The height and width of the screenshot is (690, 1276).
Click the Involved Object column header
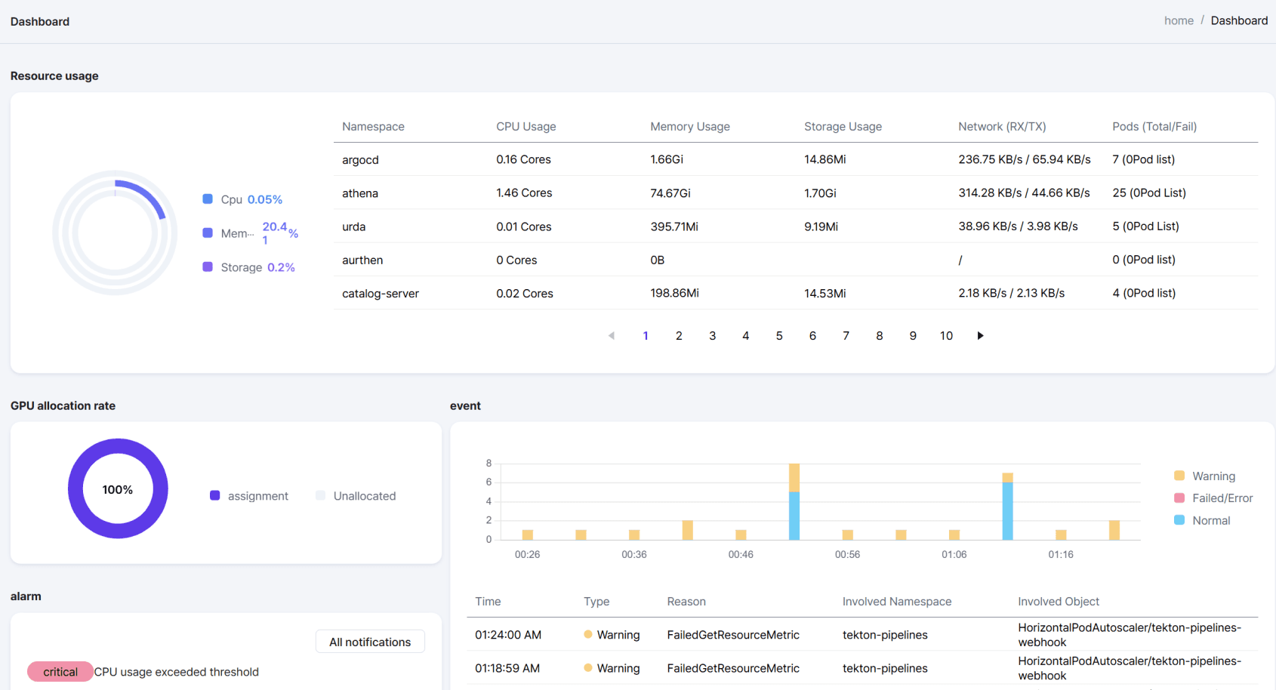click(x=1059, y=602)
